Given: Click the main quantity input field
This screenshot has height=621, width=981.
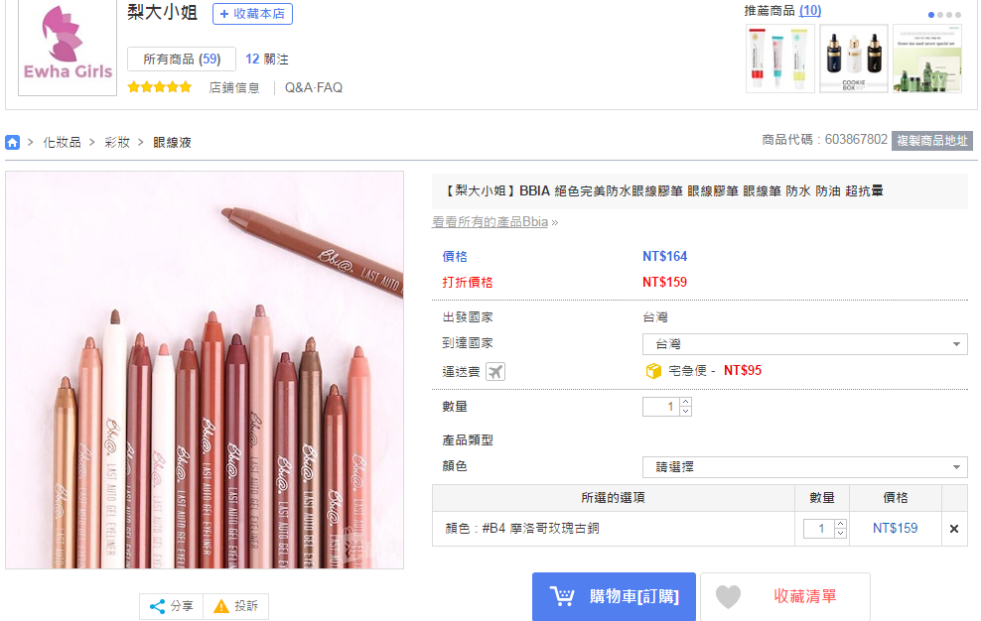Looking at the screenshot, I should (661, 407).
